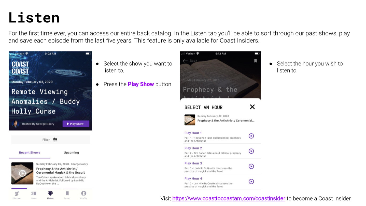Switch to the Upcoming tab

[71, 153]
